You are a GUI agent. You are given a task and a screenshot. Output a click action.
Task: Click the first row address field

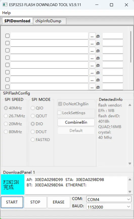point(113,36)
